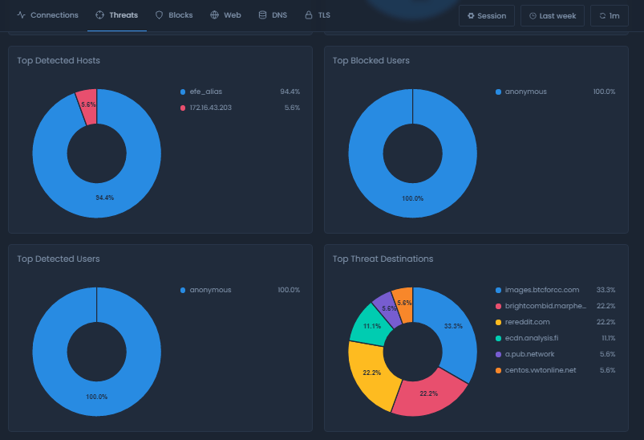Toggle yellow dot for rereddit.com

pos(498,322)
